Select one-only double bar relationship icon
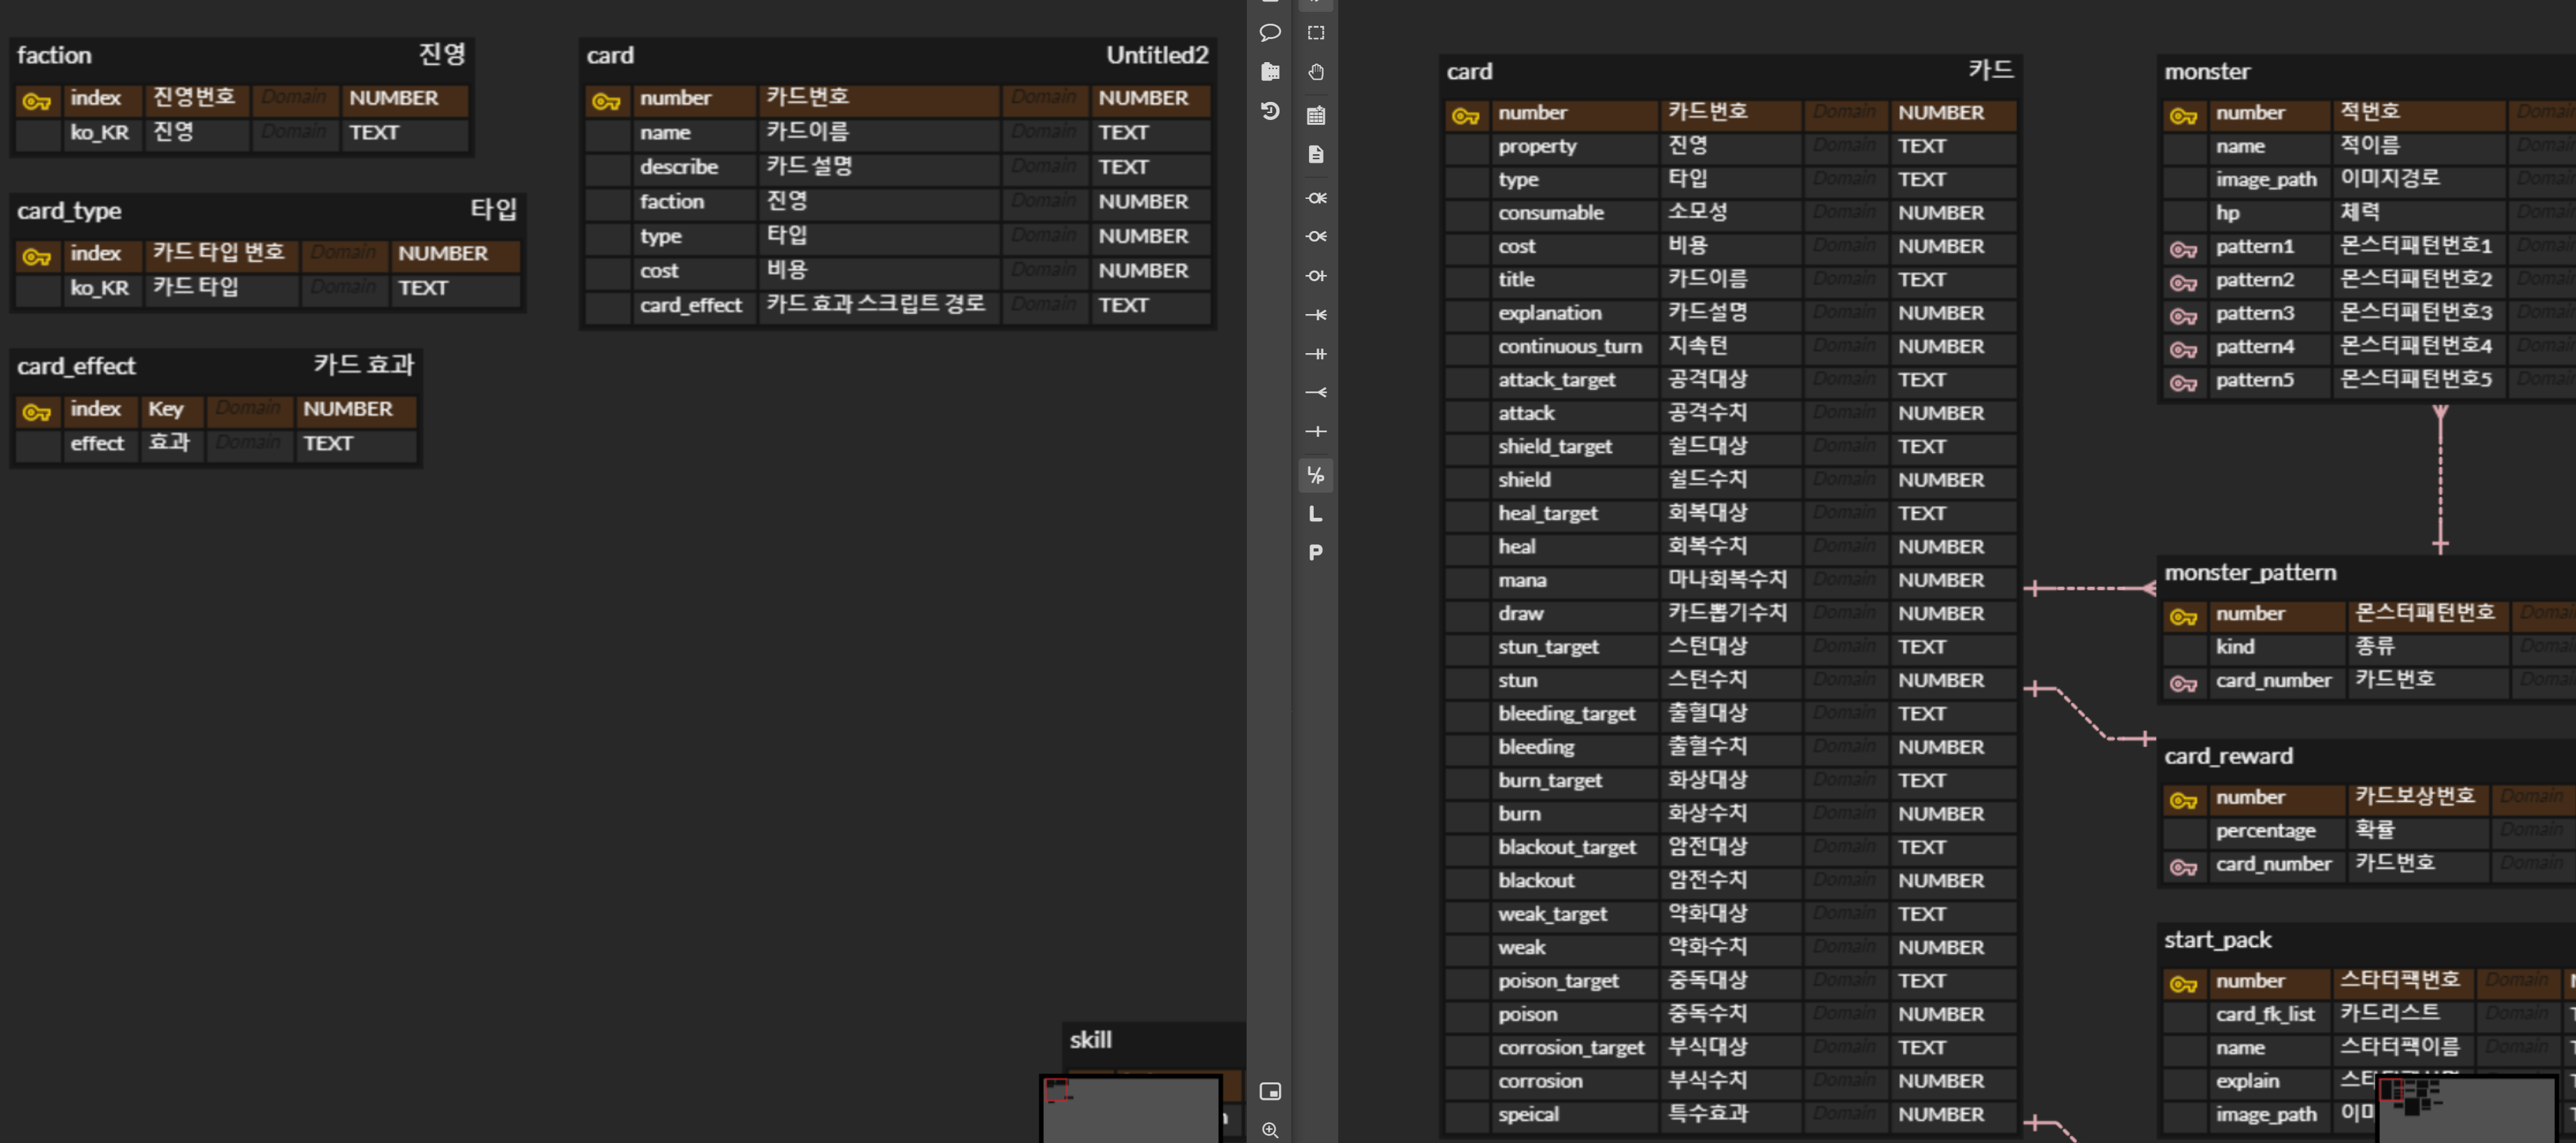The height and width of the screenshot is (1143, 2576). click(x=1316, y=354)
